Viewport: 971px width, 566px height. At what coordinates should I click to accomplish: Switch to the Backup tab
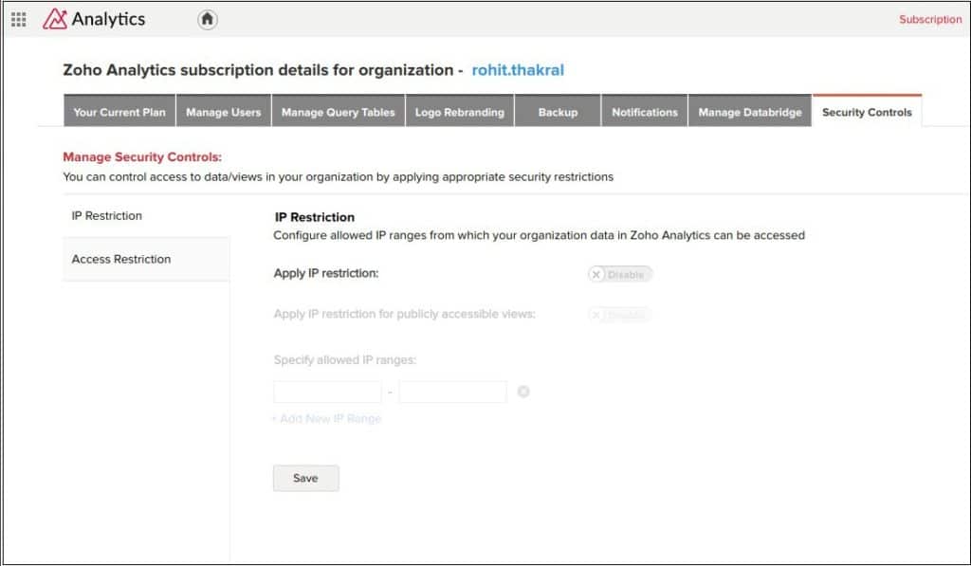click(558, 111)
